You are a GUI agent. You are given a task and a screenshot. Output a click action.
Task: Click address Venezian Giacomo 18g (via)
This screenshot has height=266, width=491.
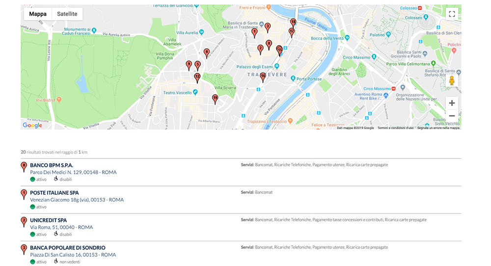(77, 200)
